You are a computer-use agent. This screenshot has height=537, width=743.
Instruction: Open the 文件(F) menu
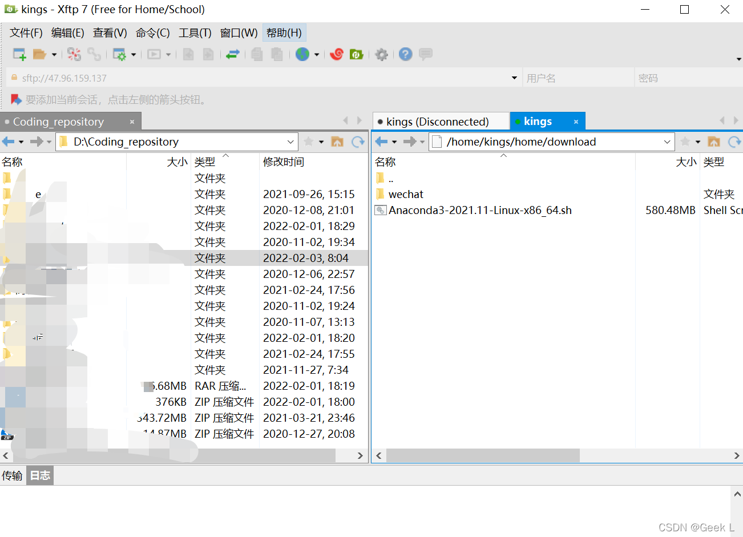point(26,33)
